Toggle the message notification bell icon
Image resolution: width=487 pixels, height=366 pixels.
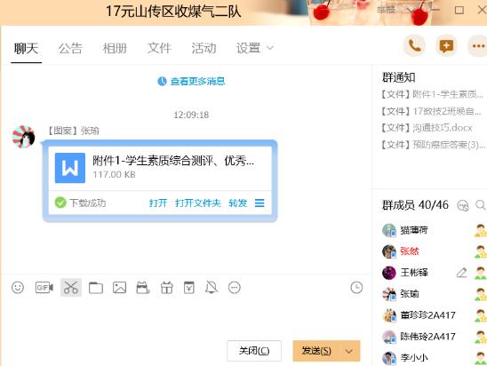pos(212,288)
